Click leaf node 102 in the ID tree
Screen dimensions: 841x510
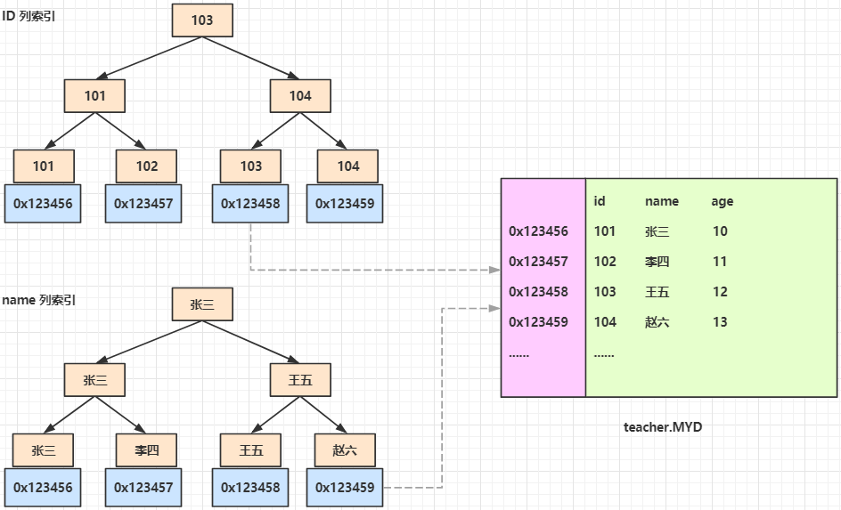(x=146, y=166)
